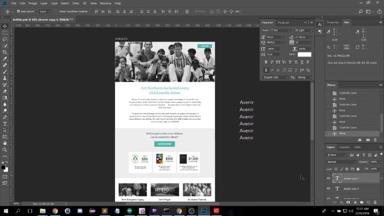
Task: Open the File menu
Action: pyautogui.click(x=14, y=4)
